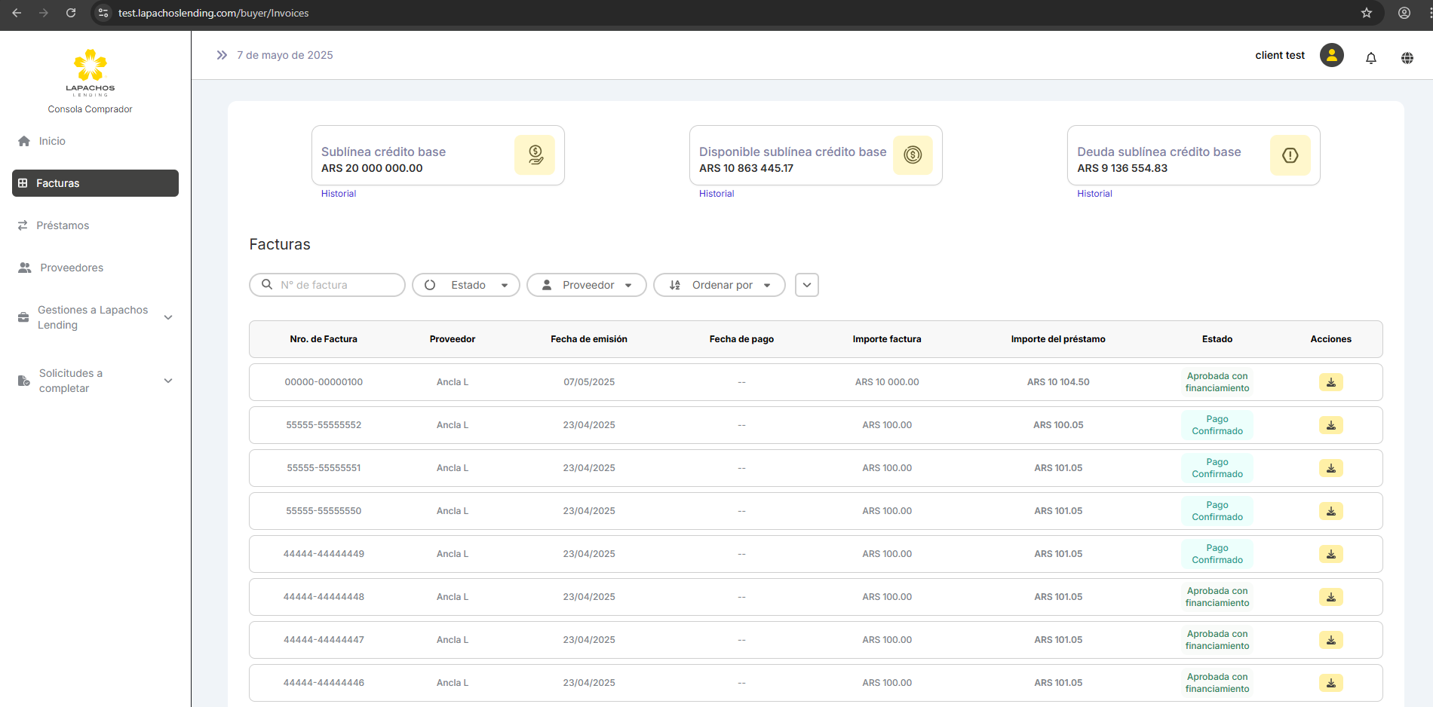Bookmark this page with star icon
The width and height of the screenshot is (1433, 707).
tap(1366, 13)
